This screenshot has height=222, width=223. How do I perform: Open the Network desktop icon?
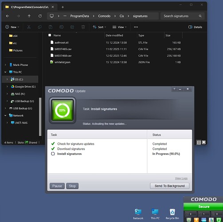coord(138,214)
